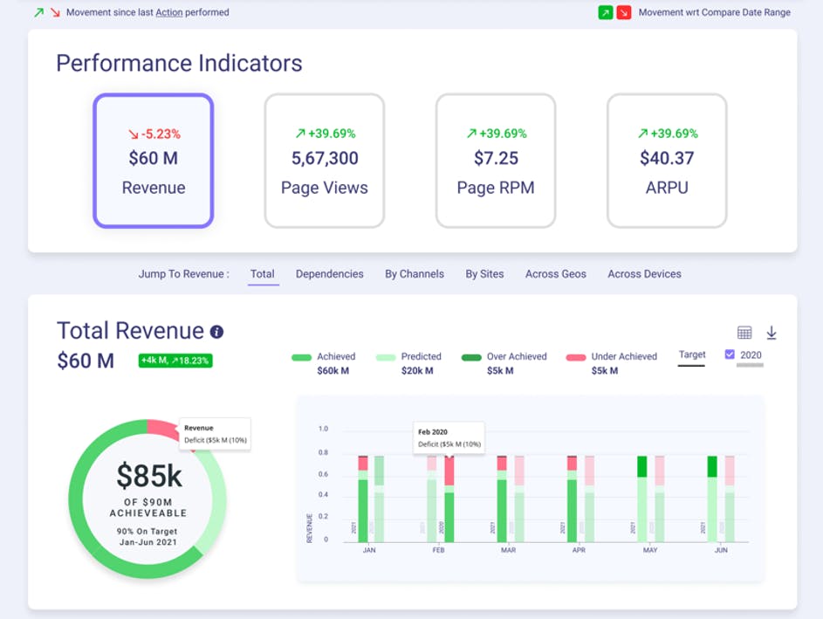823x619 pixels.
Task: Open the By Sites tab
Action: point(484,274)
